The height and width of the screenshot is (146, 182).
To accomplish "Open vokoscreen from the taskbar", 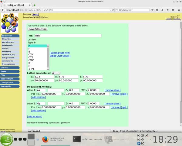I will 117,139.
